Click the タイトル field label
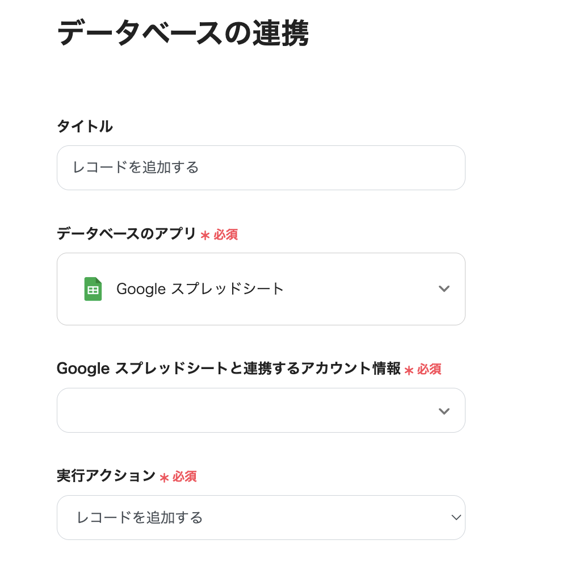Screen dimensions: 562x561 (85, 127)
